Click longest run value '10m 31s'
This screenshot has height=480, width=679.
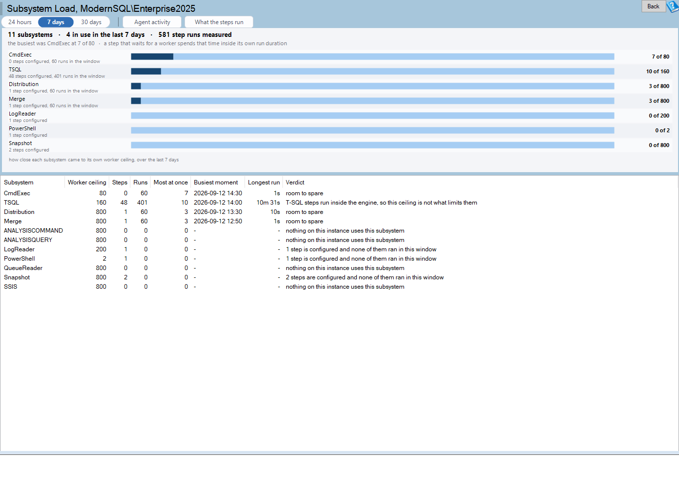(268, 203)
